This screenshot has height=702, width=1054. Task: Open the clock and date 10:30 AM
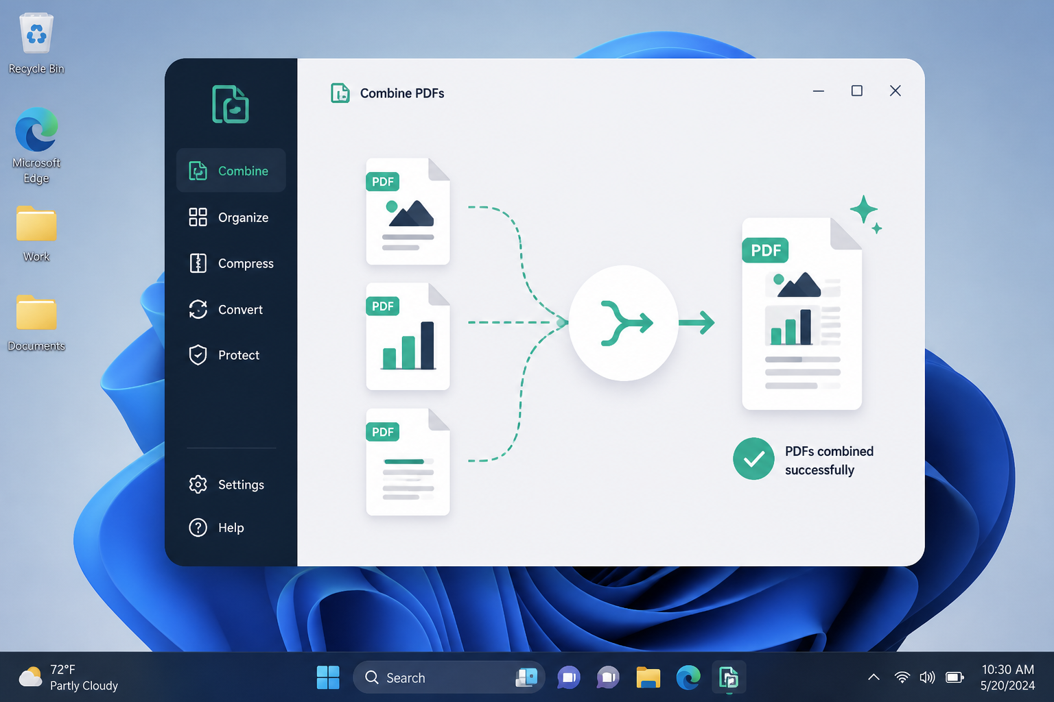1007,677
